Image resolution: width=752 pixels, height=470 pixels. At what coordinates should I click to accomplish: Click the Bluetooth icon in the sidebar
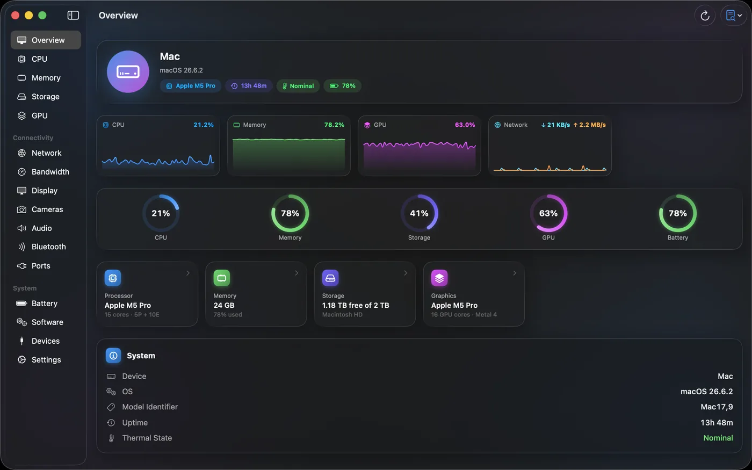[x=21, y=247]
